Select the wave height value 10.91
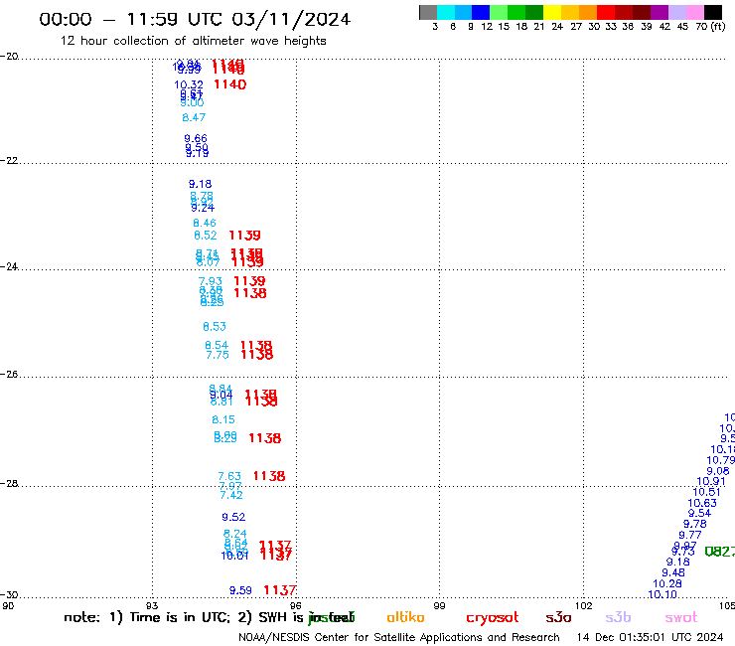Screen dimensions: 735x646 pyautogui.click(x=711, y=481)
